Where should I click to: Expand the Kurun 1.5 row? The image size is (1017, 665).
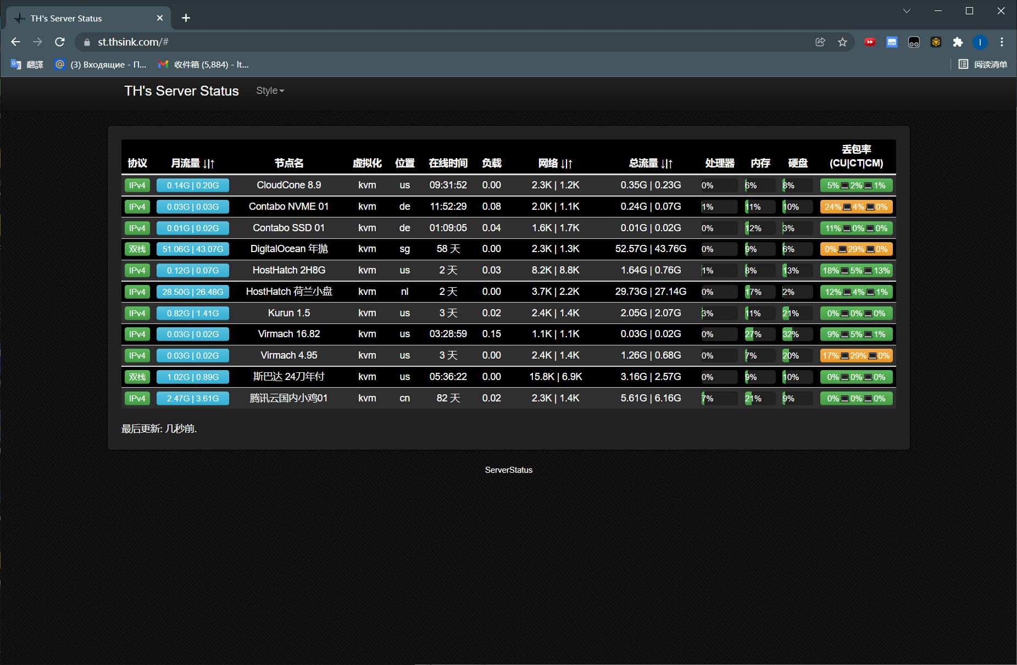tap(508, 313)
